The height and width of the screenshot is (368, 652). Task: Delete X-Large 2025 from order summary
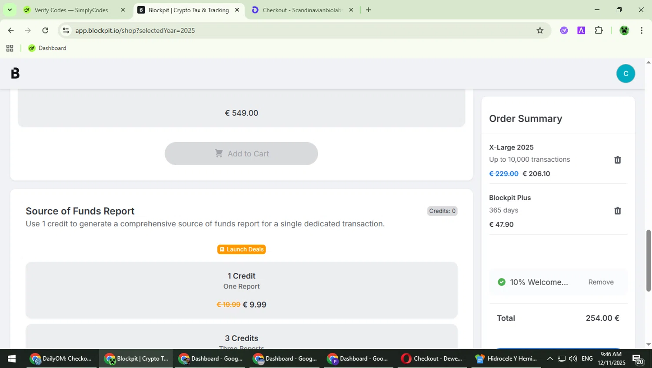[617, 160]
